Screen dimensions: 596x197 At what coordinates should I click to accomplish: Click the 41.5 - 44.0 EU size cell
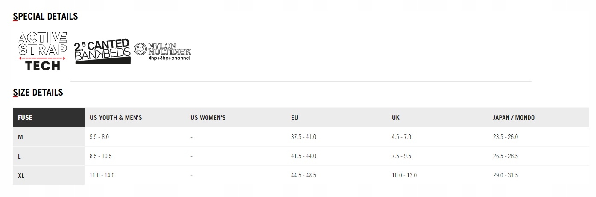(303, 156)
